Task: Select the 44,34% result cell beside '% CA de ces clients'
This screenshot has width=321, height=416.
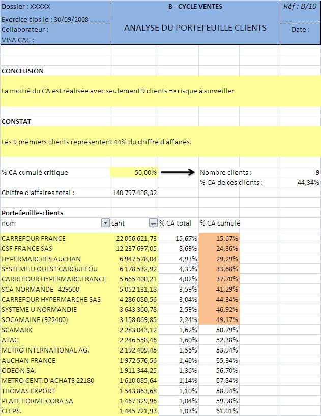Action: 300,182
